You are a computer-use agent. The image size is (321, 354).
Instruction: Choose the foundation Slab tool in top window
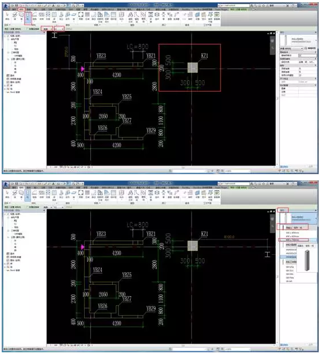click(74, 16)
